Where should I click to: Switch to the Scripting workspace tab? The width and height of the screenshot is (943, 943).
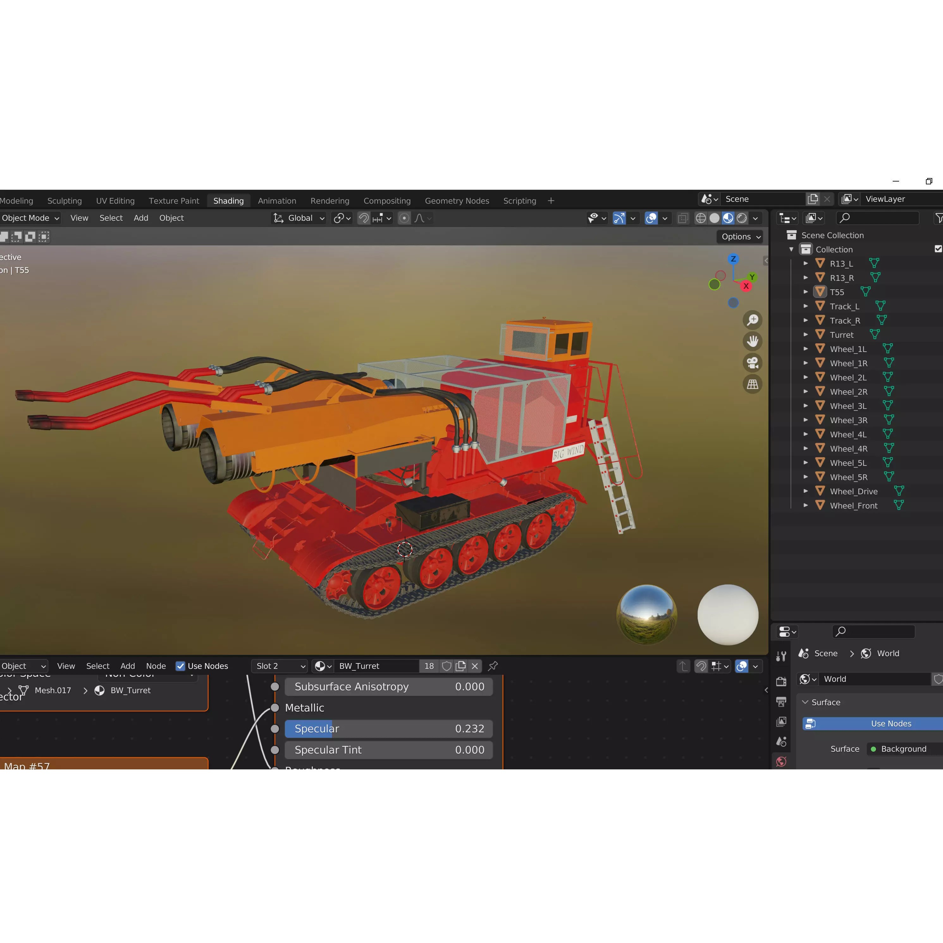click(x=519, y=200)
